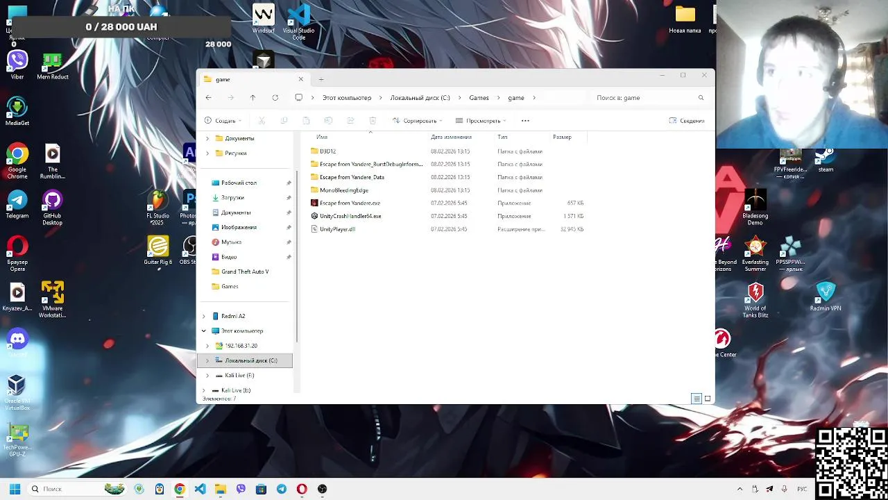Select the Escape from Yandere_Data folder

click(352, 177)
